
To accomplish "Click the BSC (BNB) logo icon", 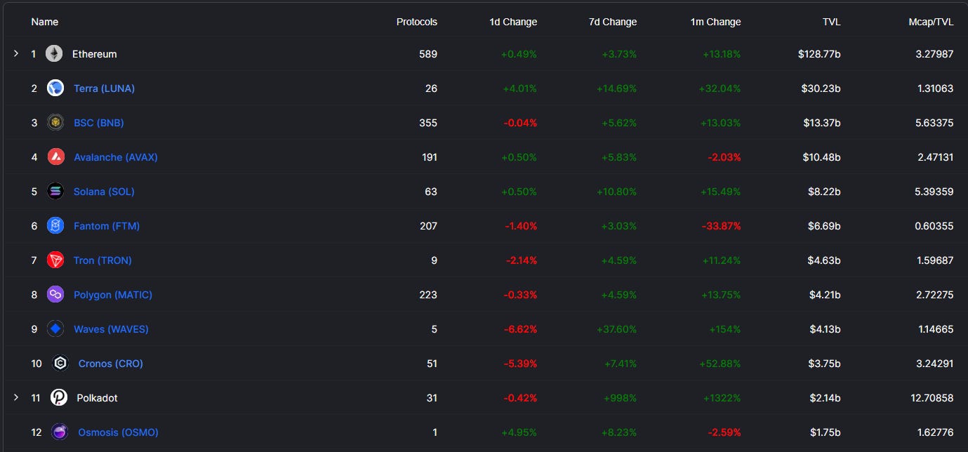I will tap(55, 122).
